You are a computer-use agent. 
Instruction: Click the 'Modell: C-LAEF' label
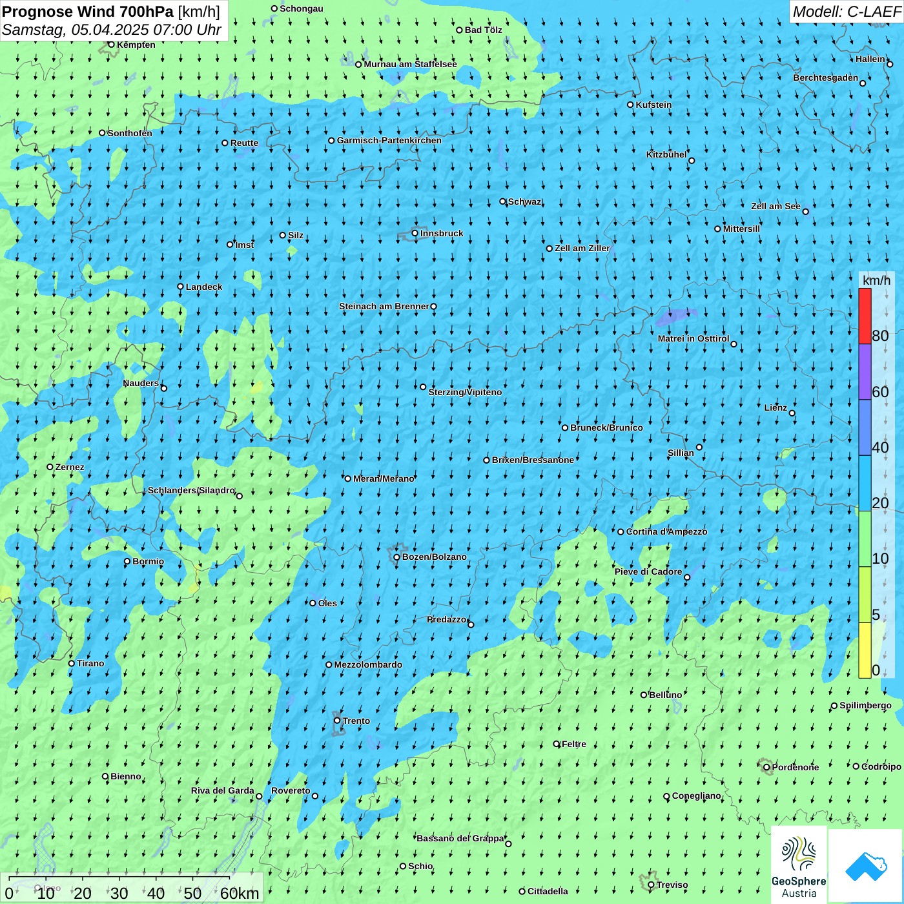pos(847,12)
